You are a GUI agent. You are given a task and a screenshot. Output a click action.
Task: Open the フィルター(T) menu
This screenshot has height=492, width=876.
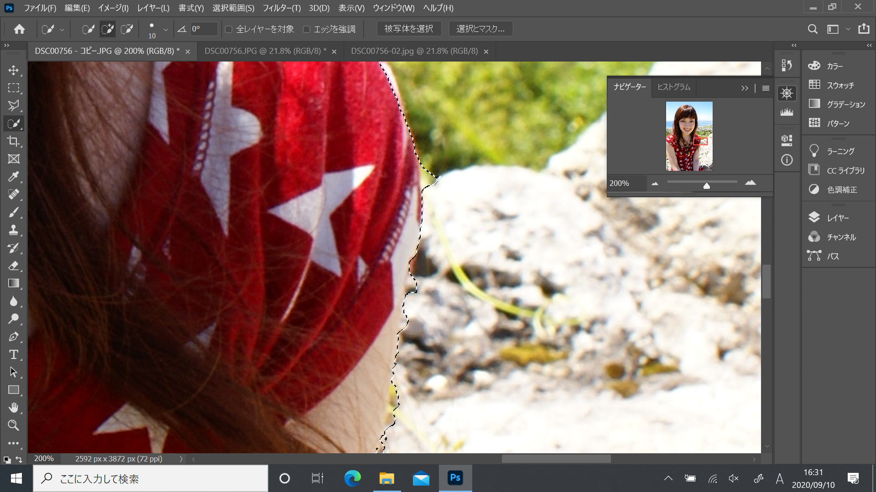pos(281,8)
